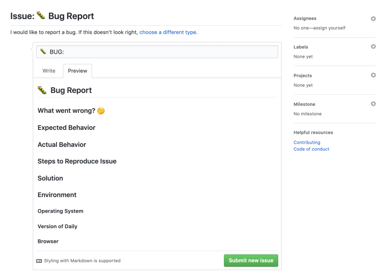This screenshot has height=278, width=391.
Task: Click the 'What went wrong?' heading
Action: 66,111
